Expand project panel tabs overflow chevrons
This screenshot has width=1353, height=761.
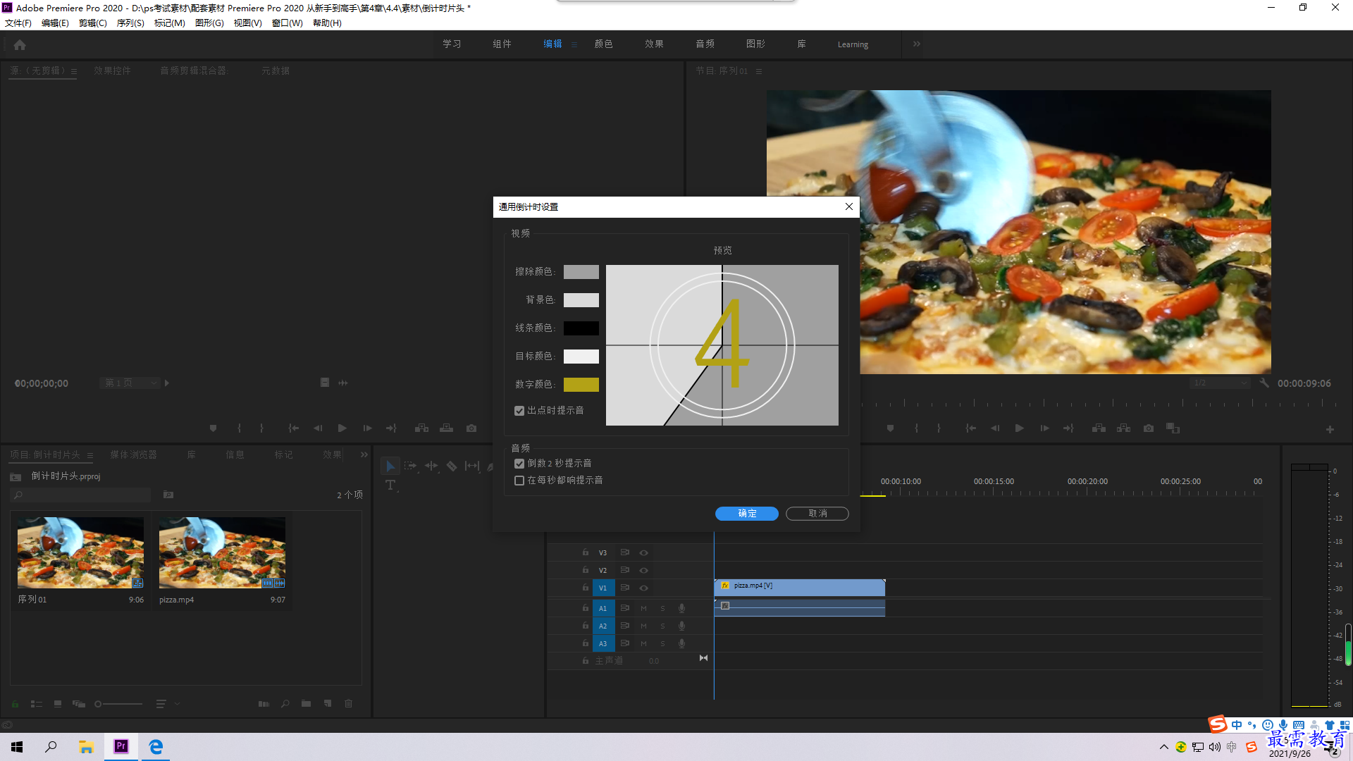coord(364,455)
